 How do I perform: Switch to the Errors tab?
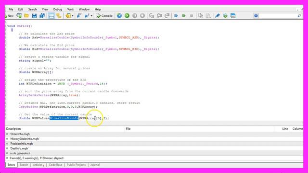pyautogui.click(x=11, y=165)
